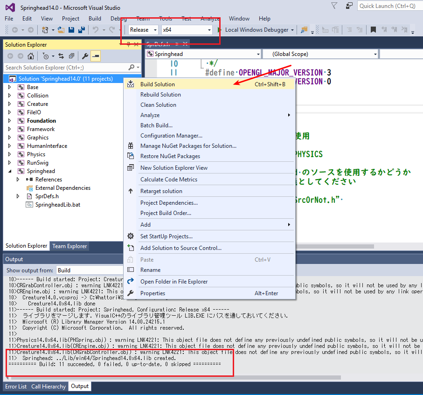Screen dimensions: 423x395
Task: Click the Save All toolbar icon
Action: pos(82,30)
